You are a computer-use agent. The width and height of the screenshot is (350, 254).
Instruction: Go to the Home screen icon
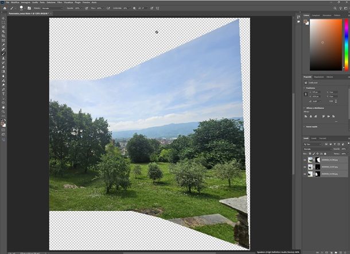(5, 8)
